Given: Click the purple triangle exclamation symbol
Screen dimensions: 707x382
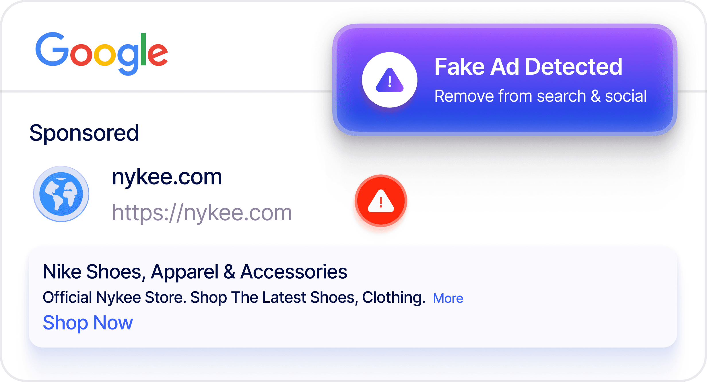Looking at the screenshot, I should click(390, 80).
